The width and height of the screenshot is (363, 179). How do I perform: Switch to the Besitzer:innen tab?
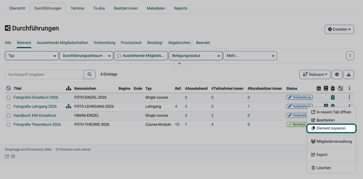coord(126,8)
